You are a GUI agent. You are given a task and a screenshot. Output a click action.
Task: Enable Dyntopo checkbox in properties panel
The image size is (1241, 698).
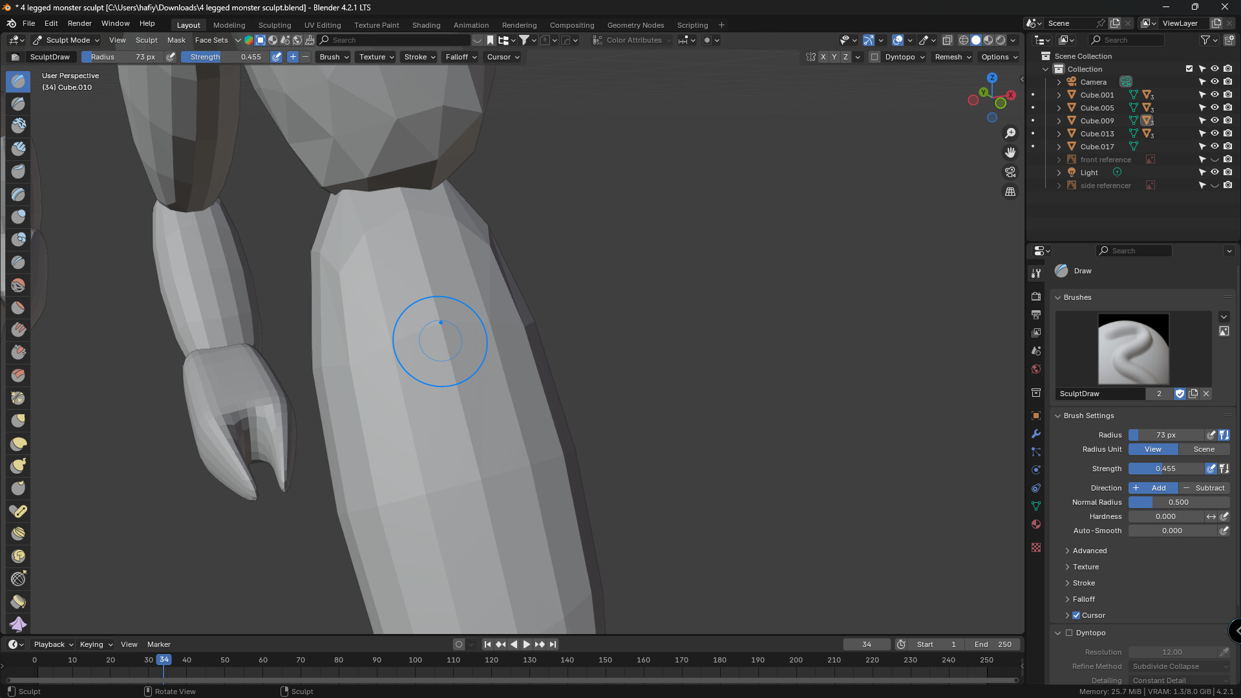coord(1069,633)
